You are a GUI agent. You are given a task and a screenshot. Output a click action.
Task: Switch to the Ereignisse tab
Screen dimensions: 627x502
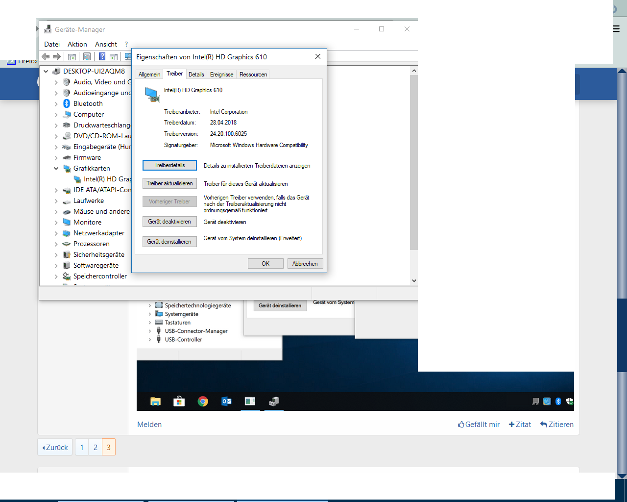point(222,75)
